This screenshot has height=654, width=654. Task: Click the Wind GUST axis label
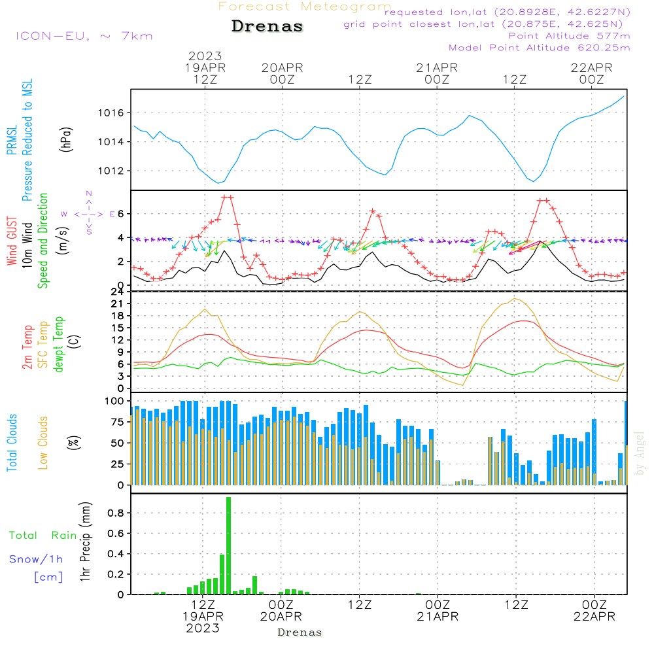click(12, 241)
